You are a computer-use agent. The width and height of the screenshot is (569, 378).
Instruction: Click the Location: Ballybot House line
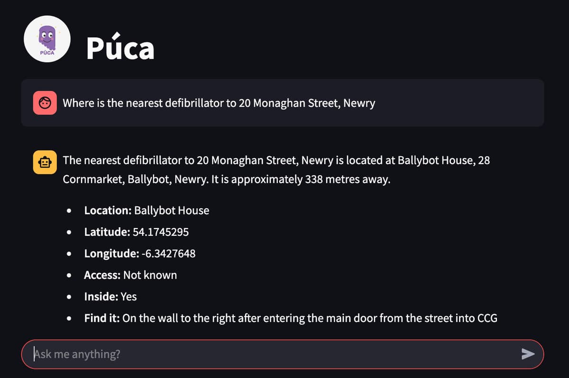click(147, 211)
